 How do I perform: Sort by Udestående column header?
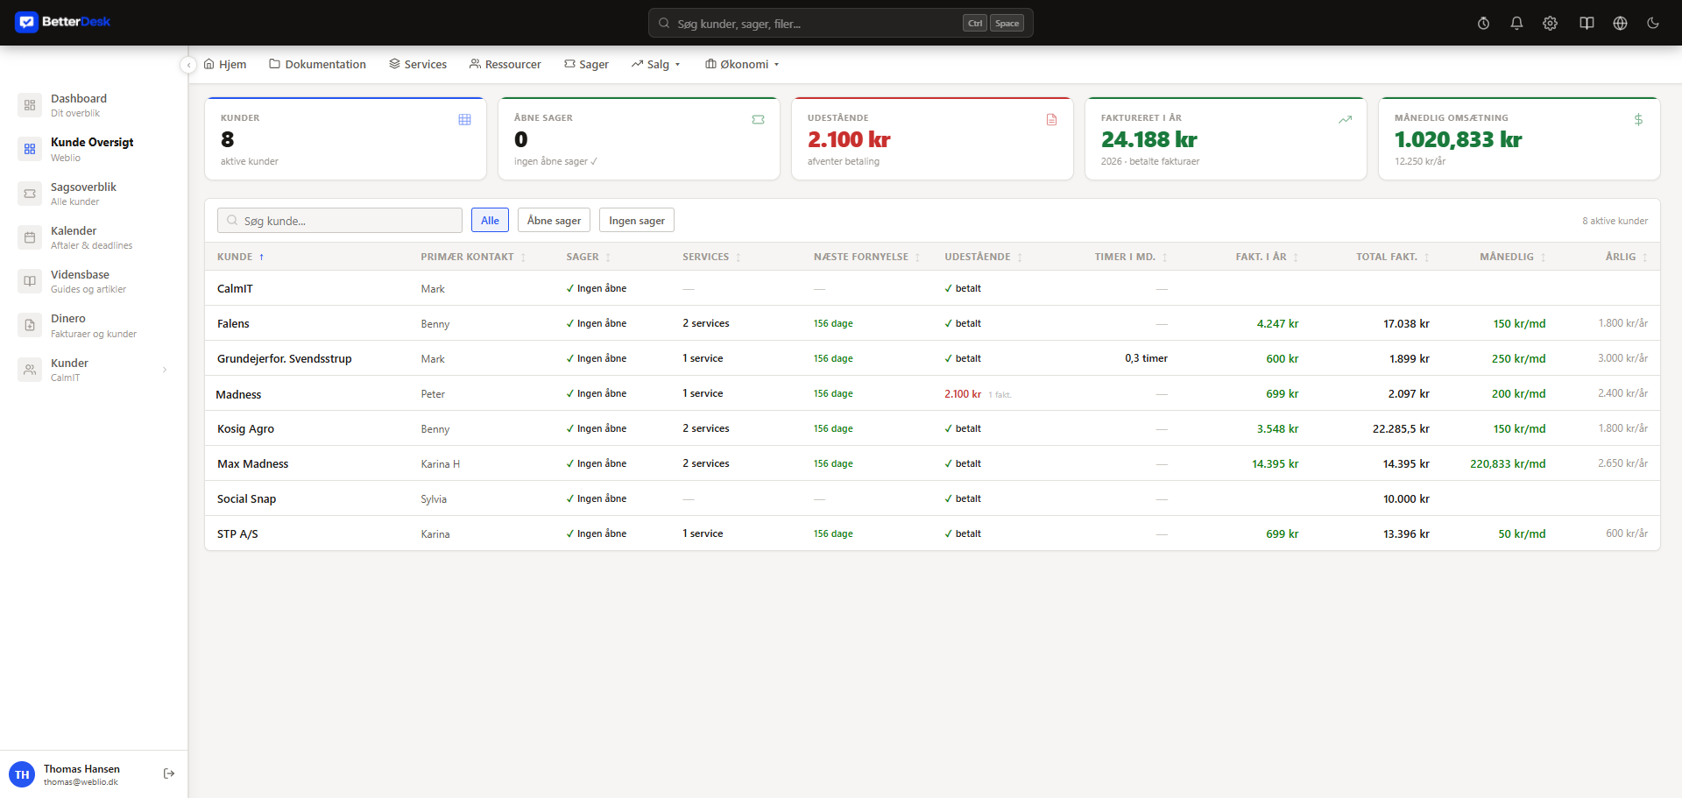click(x=984, y=257)
